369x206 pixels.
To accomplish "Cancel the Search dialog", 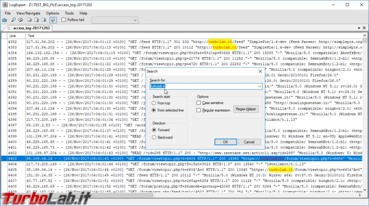I will coord(249,142).
